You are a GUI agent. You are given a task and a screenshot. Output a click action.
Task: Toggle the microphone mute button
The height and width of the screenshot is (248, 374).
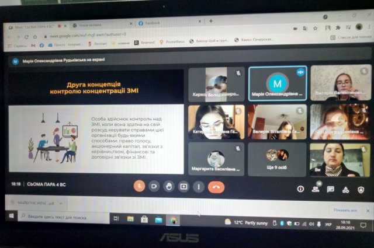139,186
